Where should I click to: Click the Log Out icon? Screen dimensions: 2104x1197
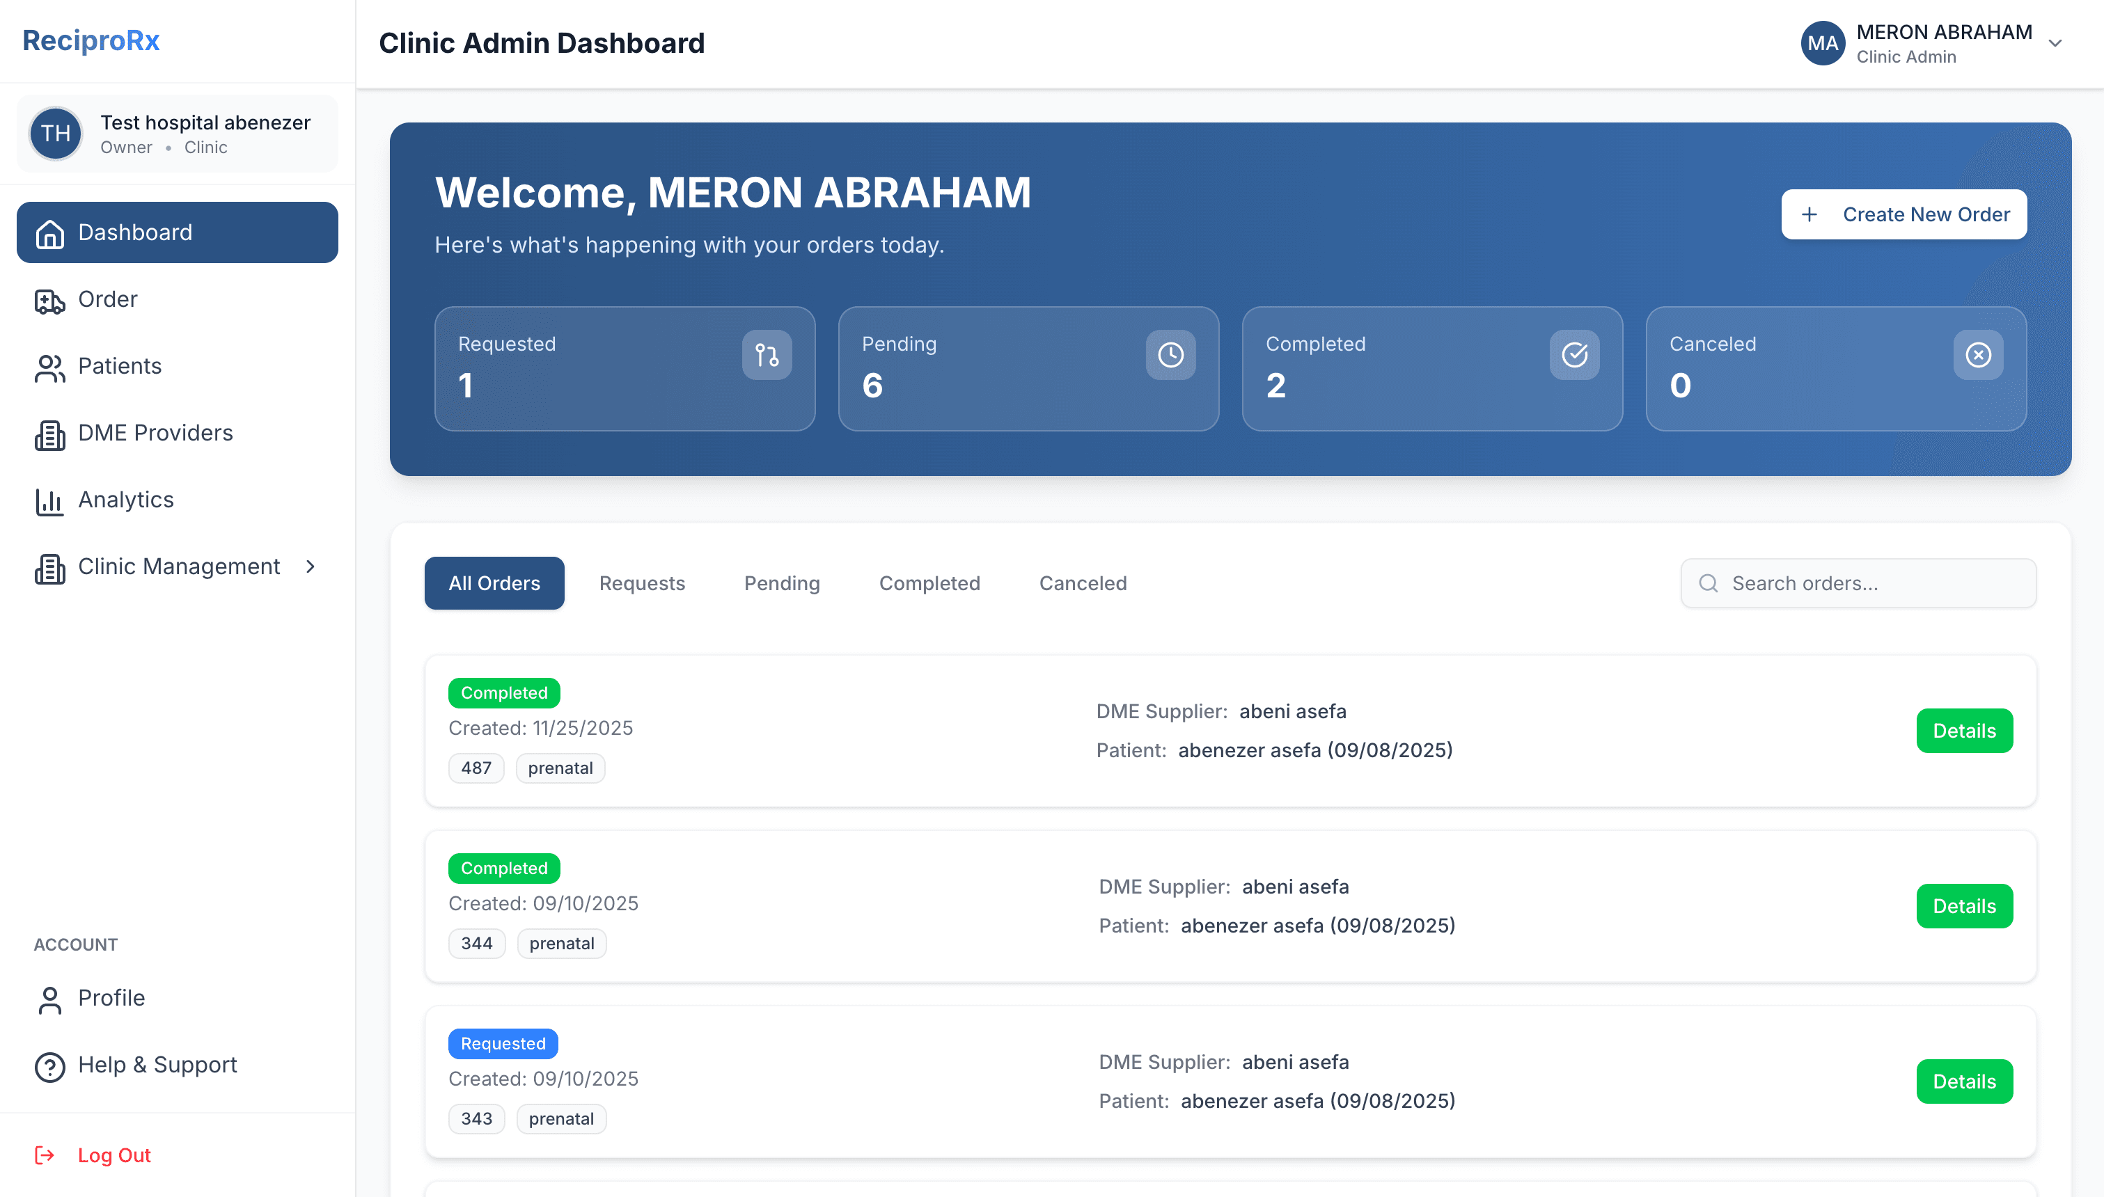(45, 1155)
